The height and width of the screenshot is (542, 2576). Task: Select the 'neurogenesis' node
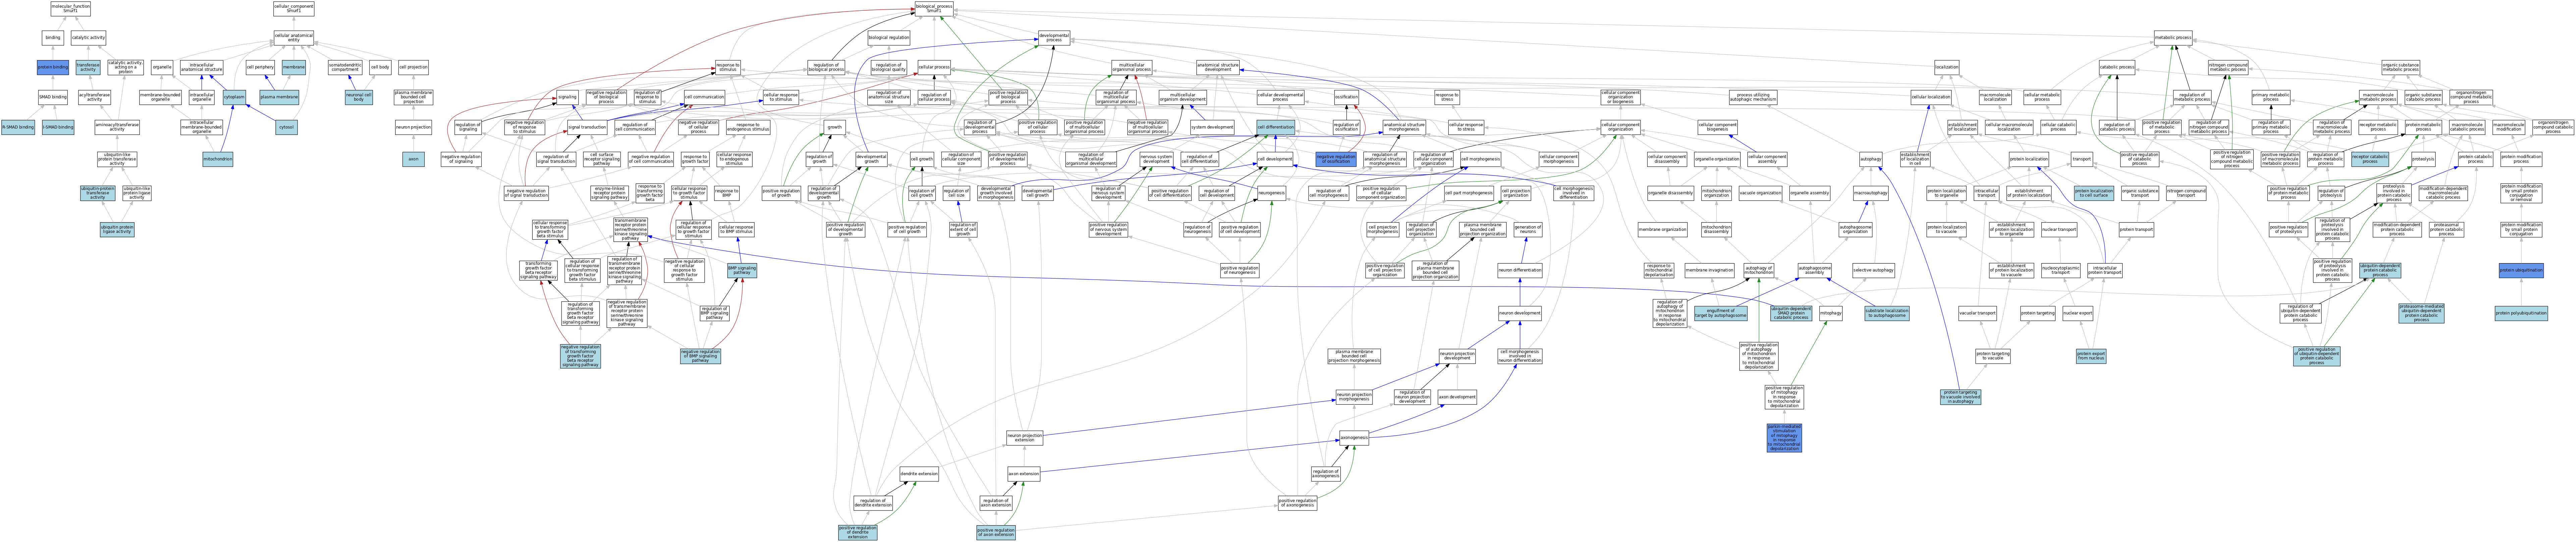pos(1271,193)
